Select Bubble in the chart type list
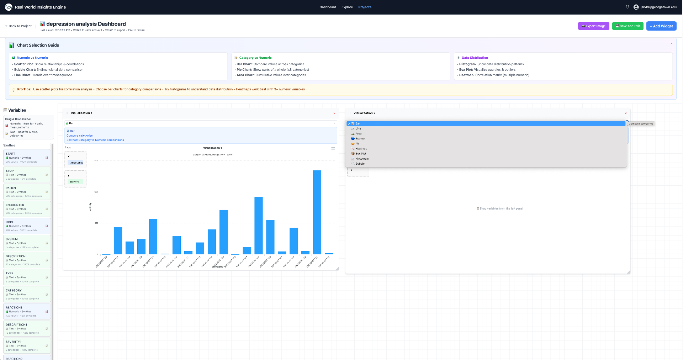The image size is (683, 360). [x=486, y=164]
